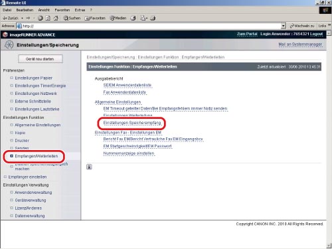This screenshot has height=249, width=332.
Task: Open Einstellungen Fax - Einstellungen EM link
Action: 128,133
